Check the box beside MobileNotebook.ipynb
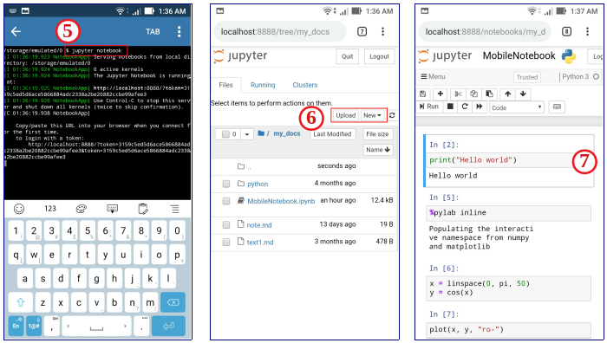Screen dimensions: 607x343 (226, 201)
